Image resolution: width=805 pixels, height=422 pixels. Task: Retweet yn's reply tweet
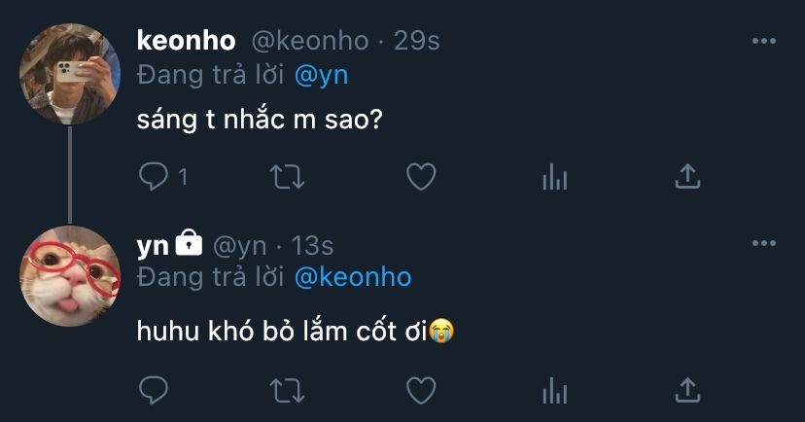tap(287, 391)
